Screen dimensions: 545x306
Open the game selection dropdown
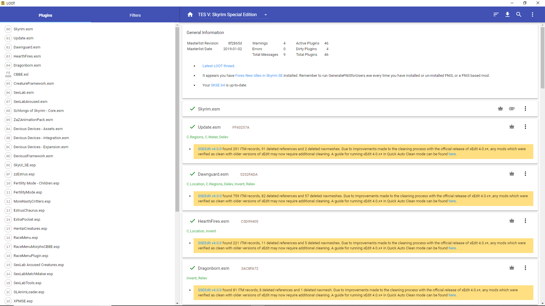[x=233, y=15]
